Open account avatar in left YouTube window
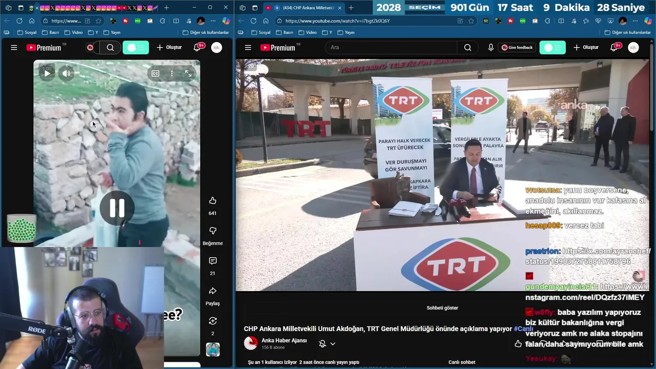 click(217, 48)
